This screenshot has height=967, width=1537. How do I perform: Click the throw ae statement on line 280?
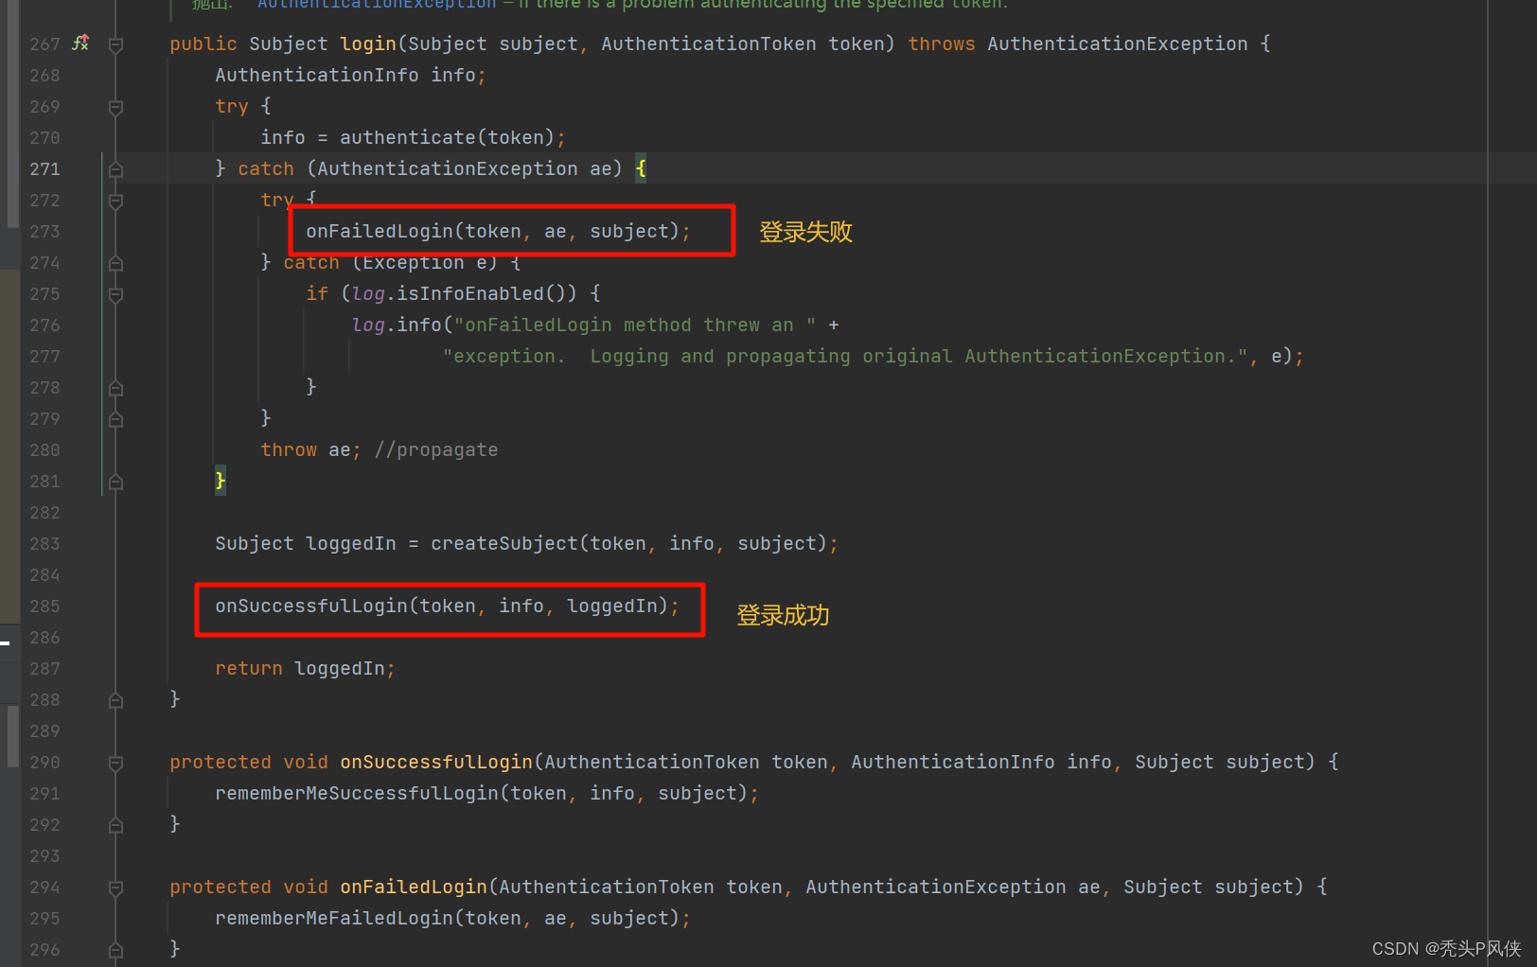pyautogui.click(x=310, y=449)
